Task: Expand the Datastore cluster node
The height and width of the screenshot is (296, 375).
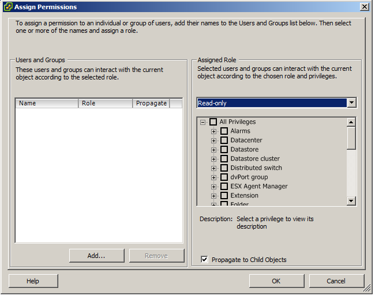Action: [213, 159]
